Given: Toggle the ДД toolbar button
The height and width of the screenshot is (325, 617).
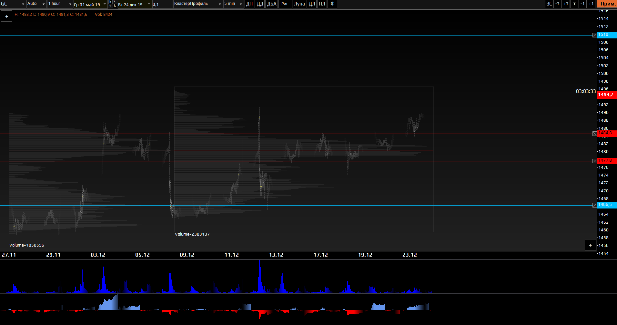Looking at the screenshot, I should tap(260, 4).
